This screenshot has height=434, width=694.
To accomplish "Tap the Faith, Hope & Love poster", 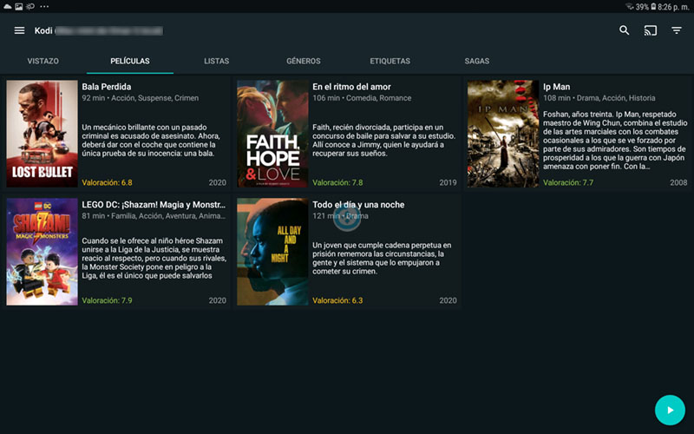I will (x=272, y=134).
